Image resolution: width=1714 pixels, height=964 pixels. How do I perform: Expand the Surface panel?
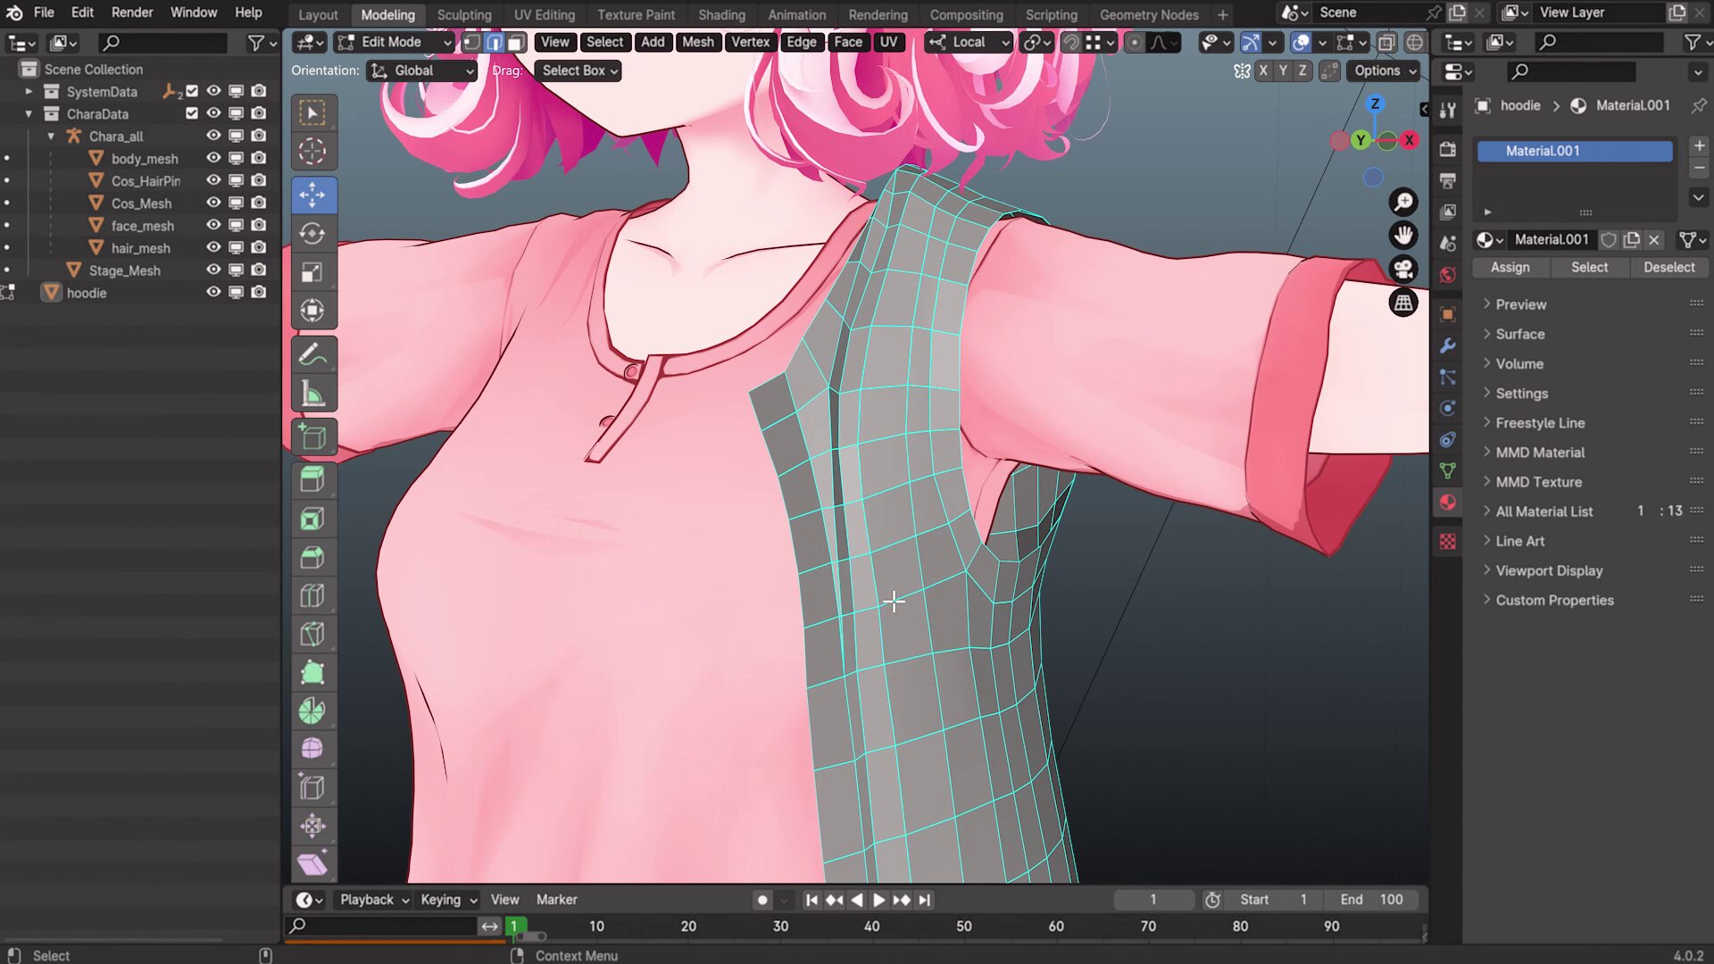pyautogui.click(x=1519, y=334)
